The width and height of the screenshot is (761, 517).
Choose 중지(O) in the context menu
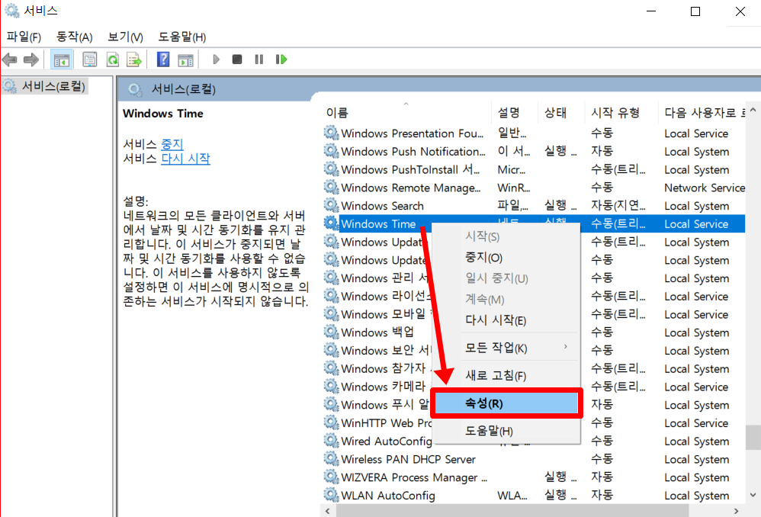506,257
